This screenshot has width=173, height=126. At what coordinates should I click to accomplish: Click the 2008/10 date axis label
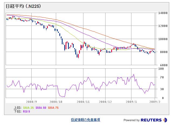56,102
